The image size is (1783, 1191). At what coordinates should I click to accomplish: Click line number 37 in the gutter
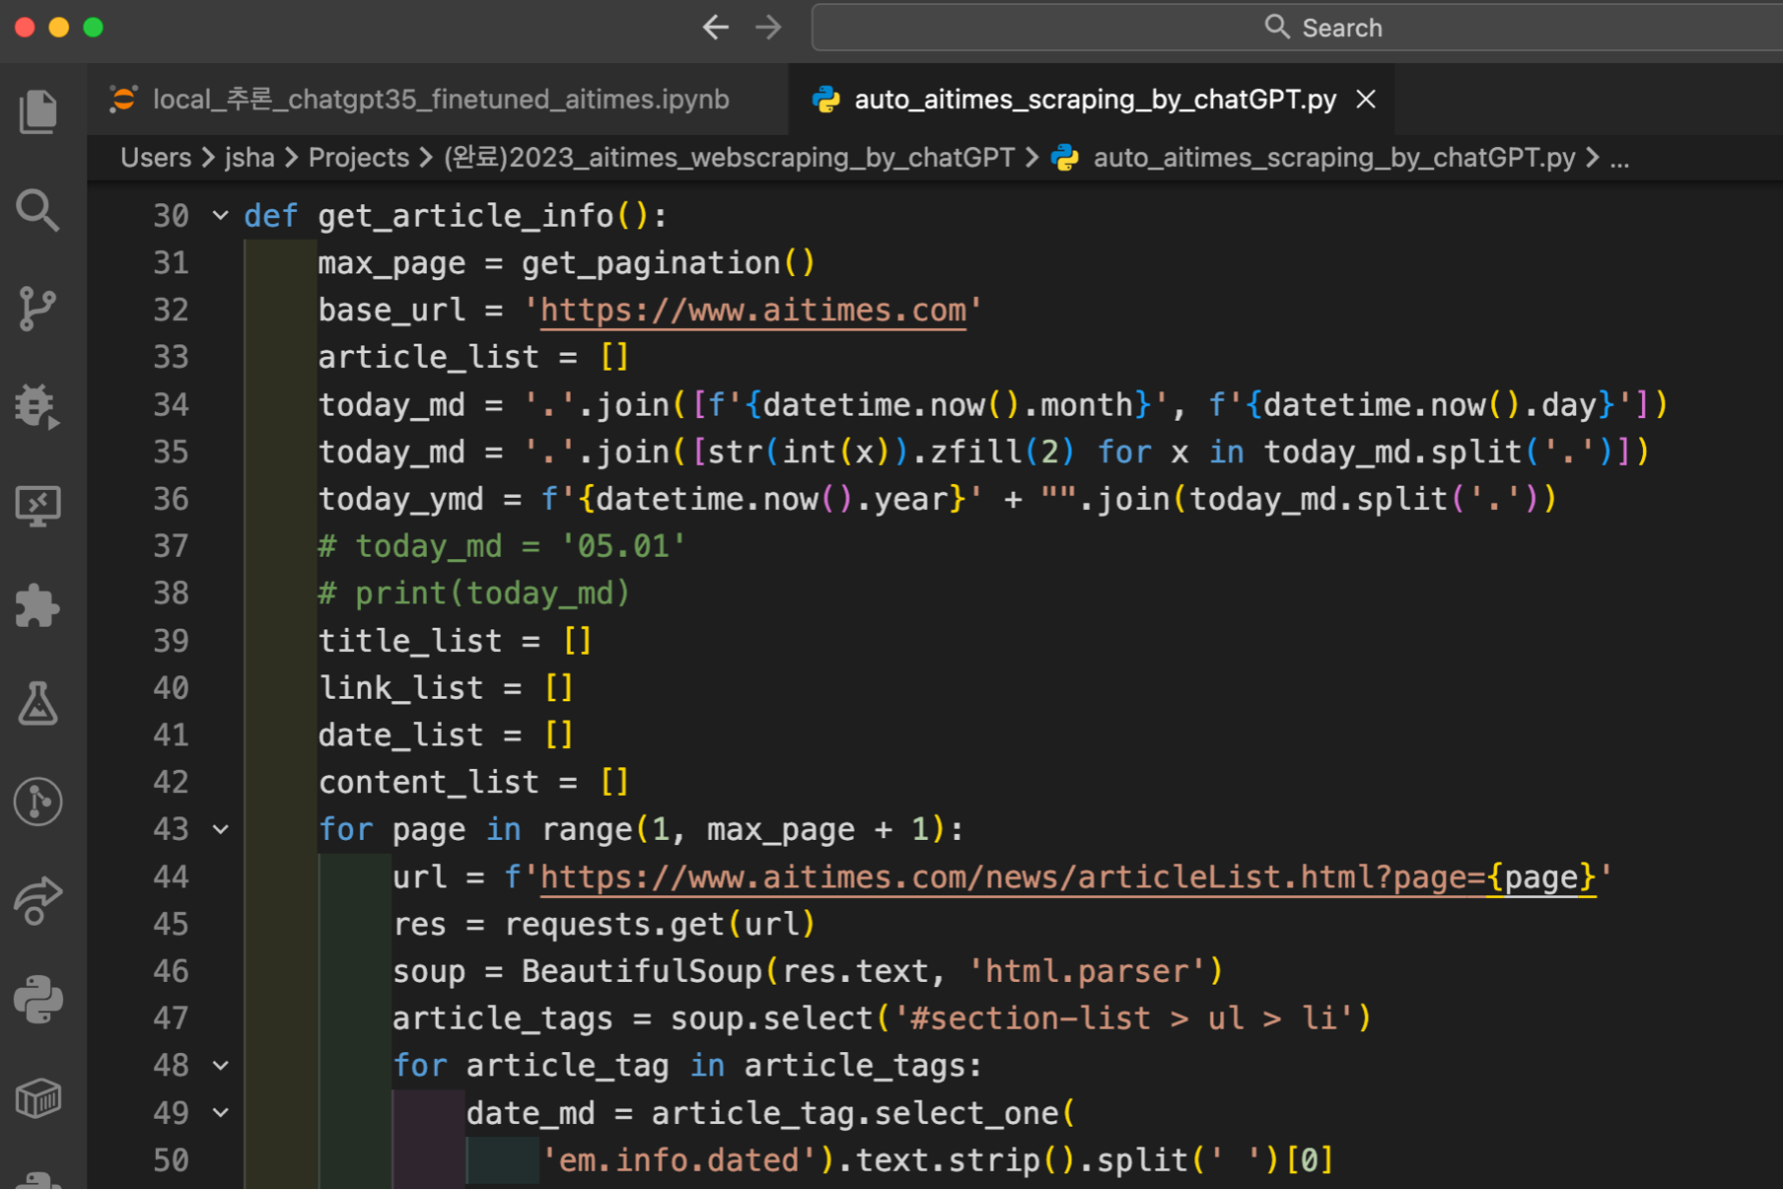171,546
